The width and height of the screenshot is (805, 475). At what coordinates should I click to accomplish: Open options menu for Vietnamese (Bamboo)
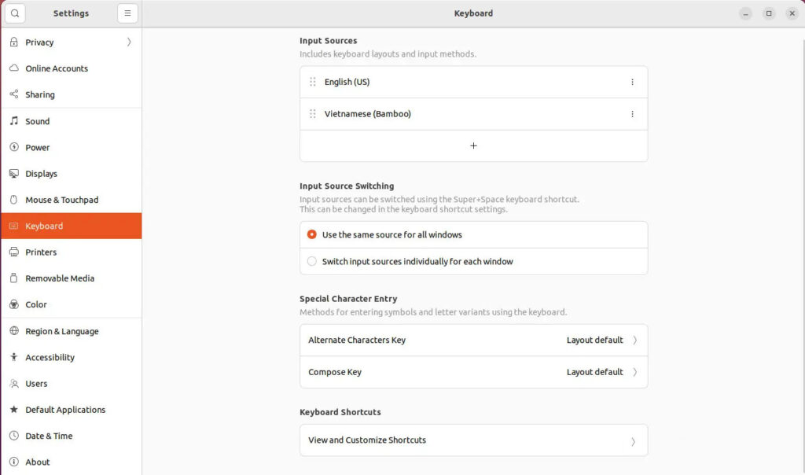point(633,114)
